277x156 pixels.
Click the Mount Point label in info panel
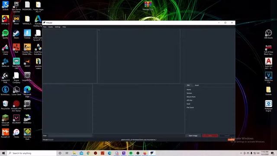point(191,97)
